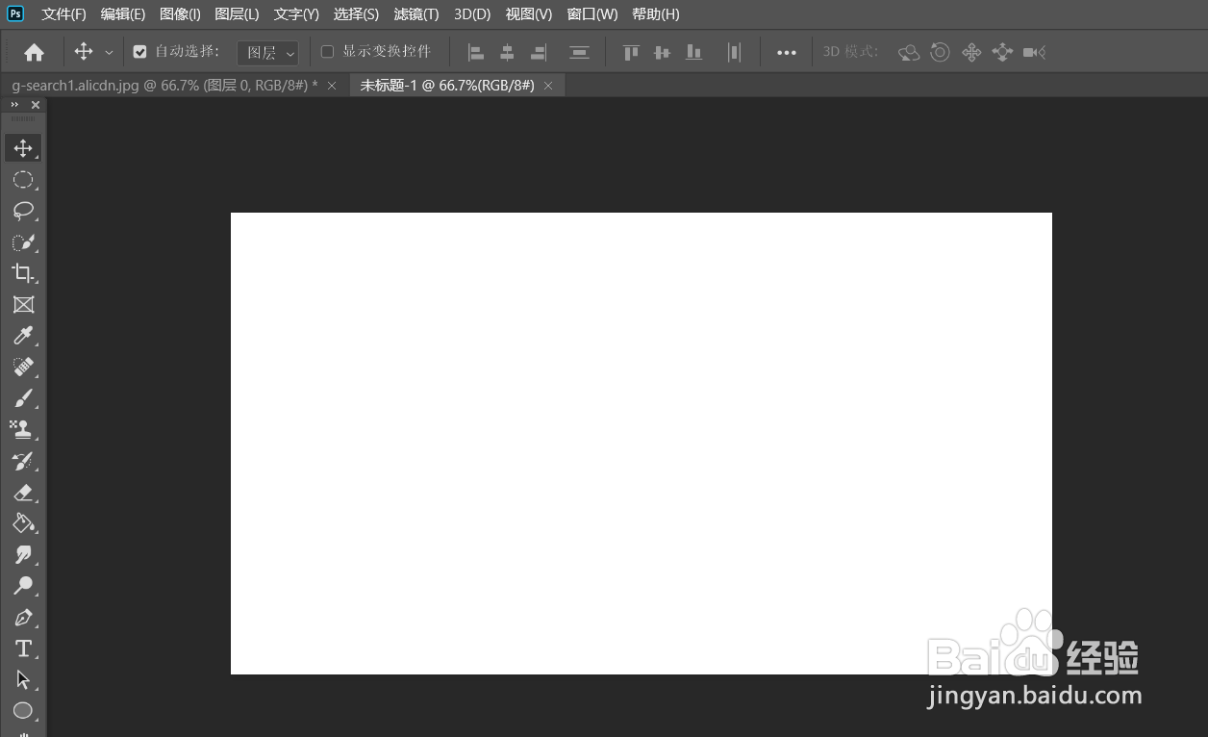Open the 滤镜(T) menu

tap(416, 13)
